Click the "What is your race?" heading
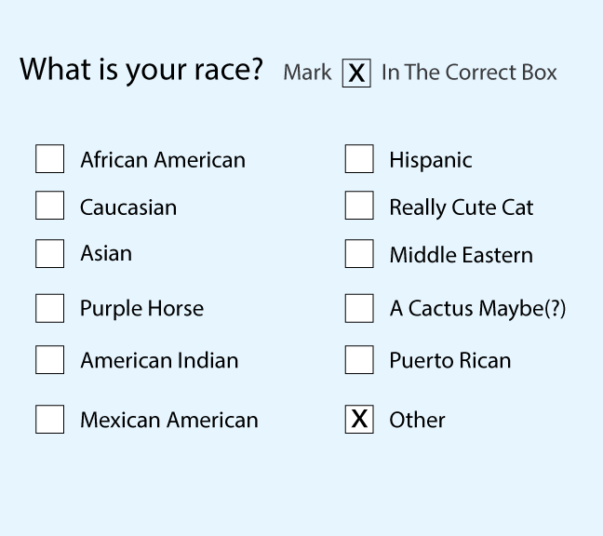Screen dimensions: 603x536 pyautogui.click(x=141, y=70)
